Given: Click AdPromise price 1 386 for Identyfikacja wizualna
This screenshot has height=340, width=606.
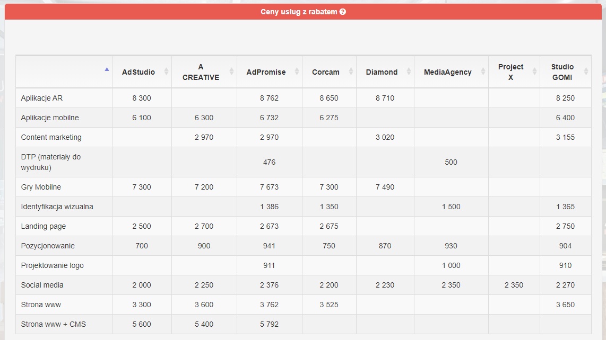Looking at the screenshot, I should 269,207.
